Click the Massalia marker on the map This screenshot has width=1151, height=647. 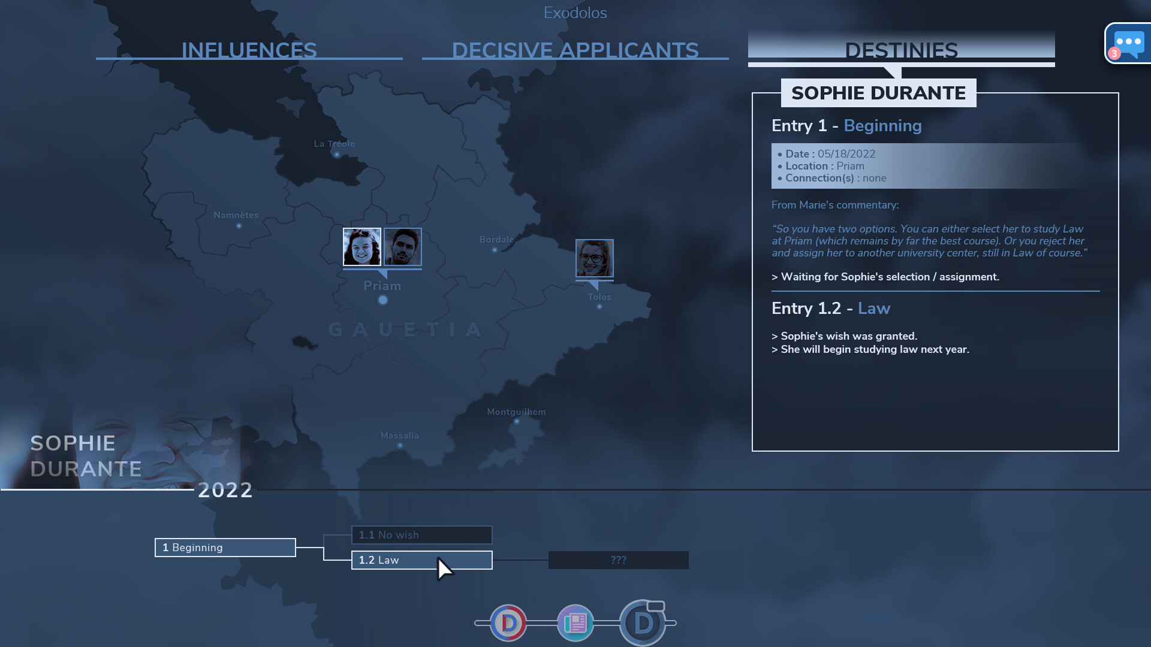point(399,446)
